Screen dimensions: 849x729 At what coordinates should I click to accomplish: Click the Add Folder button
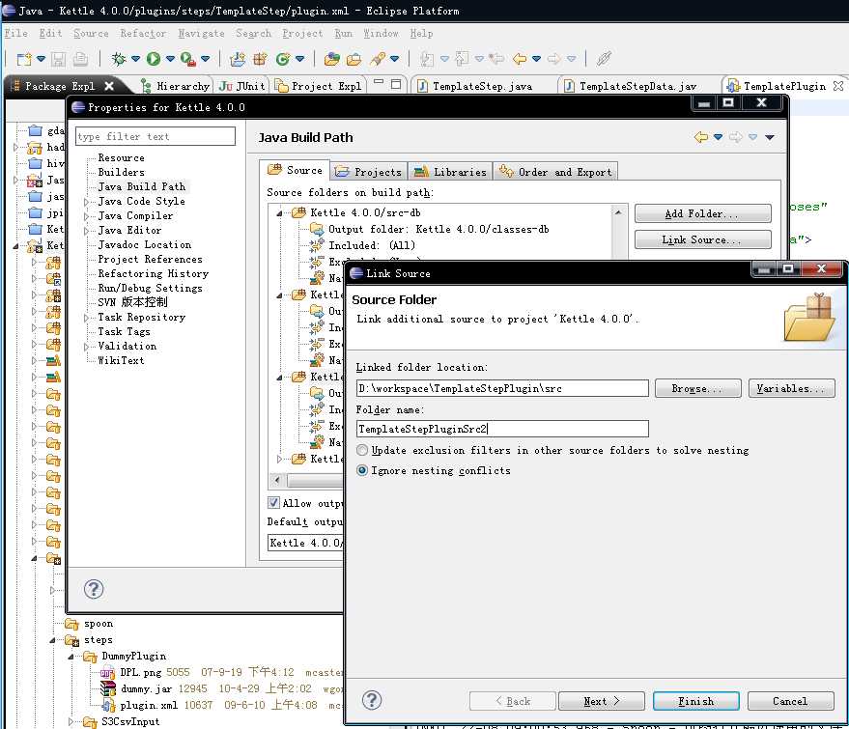702,213
